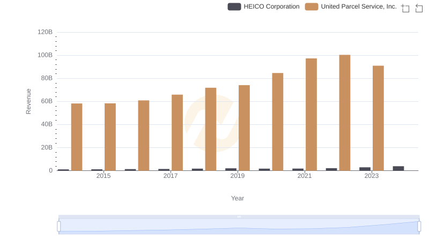Click the last HEICO bar at far right

coord(398,168)
